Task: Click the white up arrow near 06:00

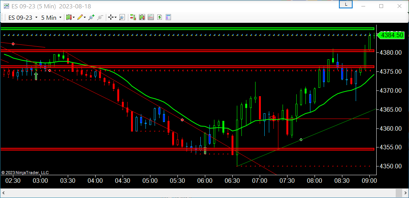Action: tap(205, 150)
